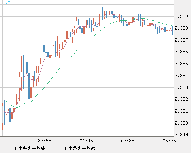Click the green 25-period average legend line
Viewport: 191px width, 153px height.
pos(54,148)
